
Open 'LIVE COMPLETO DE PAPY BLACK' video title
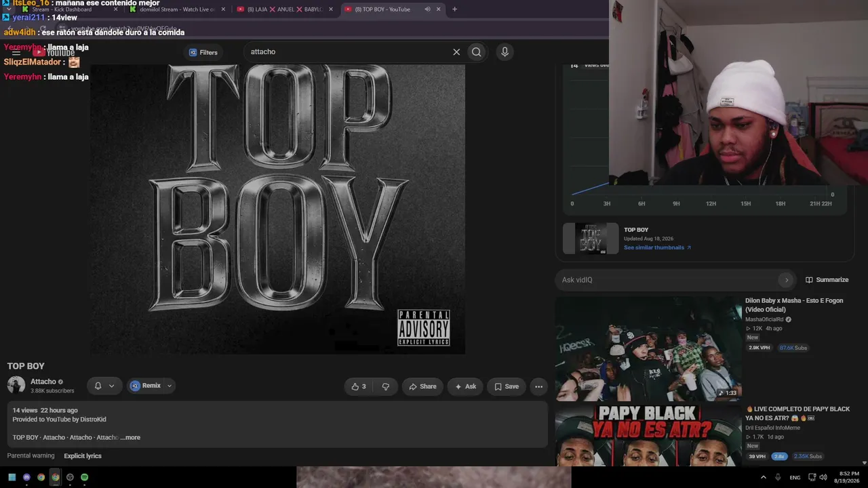click(x=797, y=413)
